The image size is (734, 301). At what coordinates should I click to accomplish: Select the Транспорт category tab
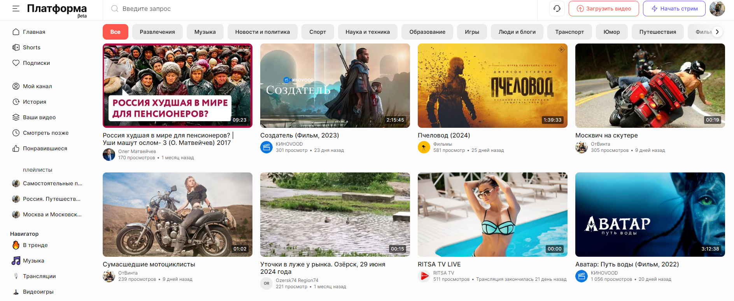coord(569,32)
